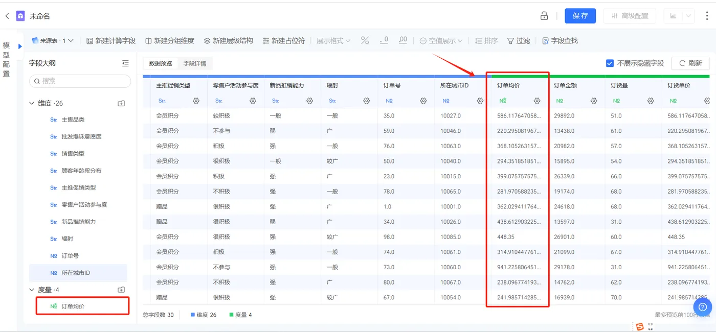Click 总字段数 30 status text
This screenshot has height=332, width=716.
158,315
